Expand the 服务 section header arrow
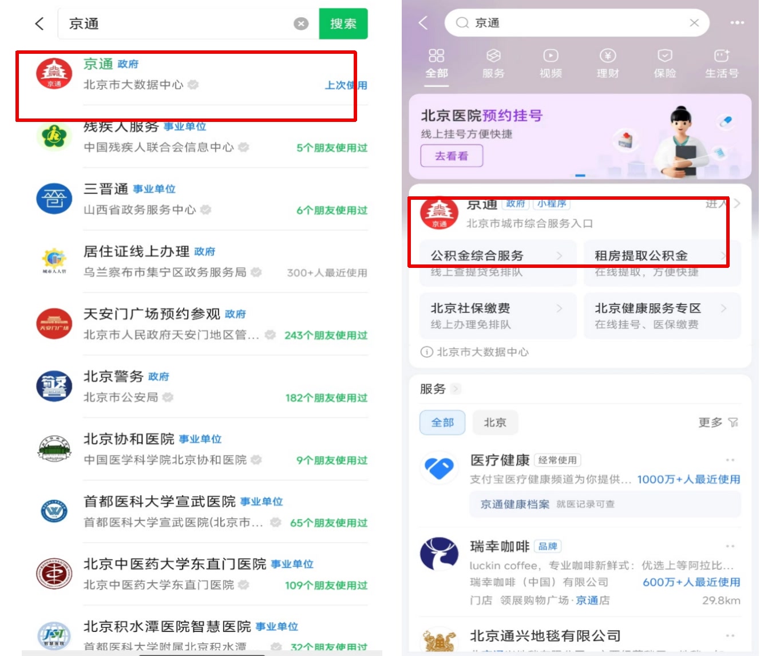The image size is (768, 656). pos(456,389)
